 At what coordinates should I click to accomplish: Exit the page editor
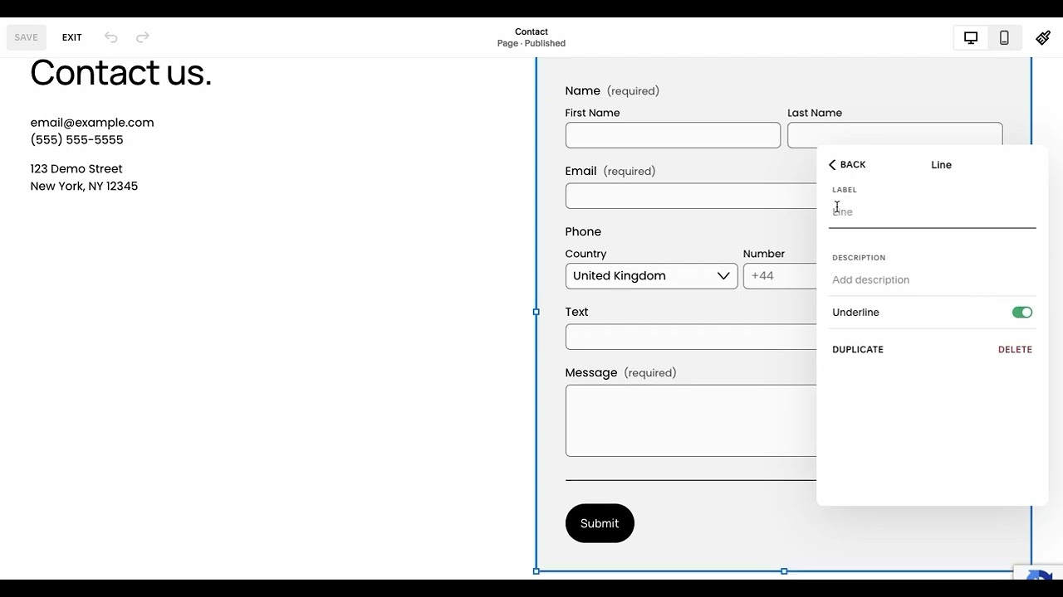tap(72, 37)
